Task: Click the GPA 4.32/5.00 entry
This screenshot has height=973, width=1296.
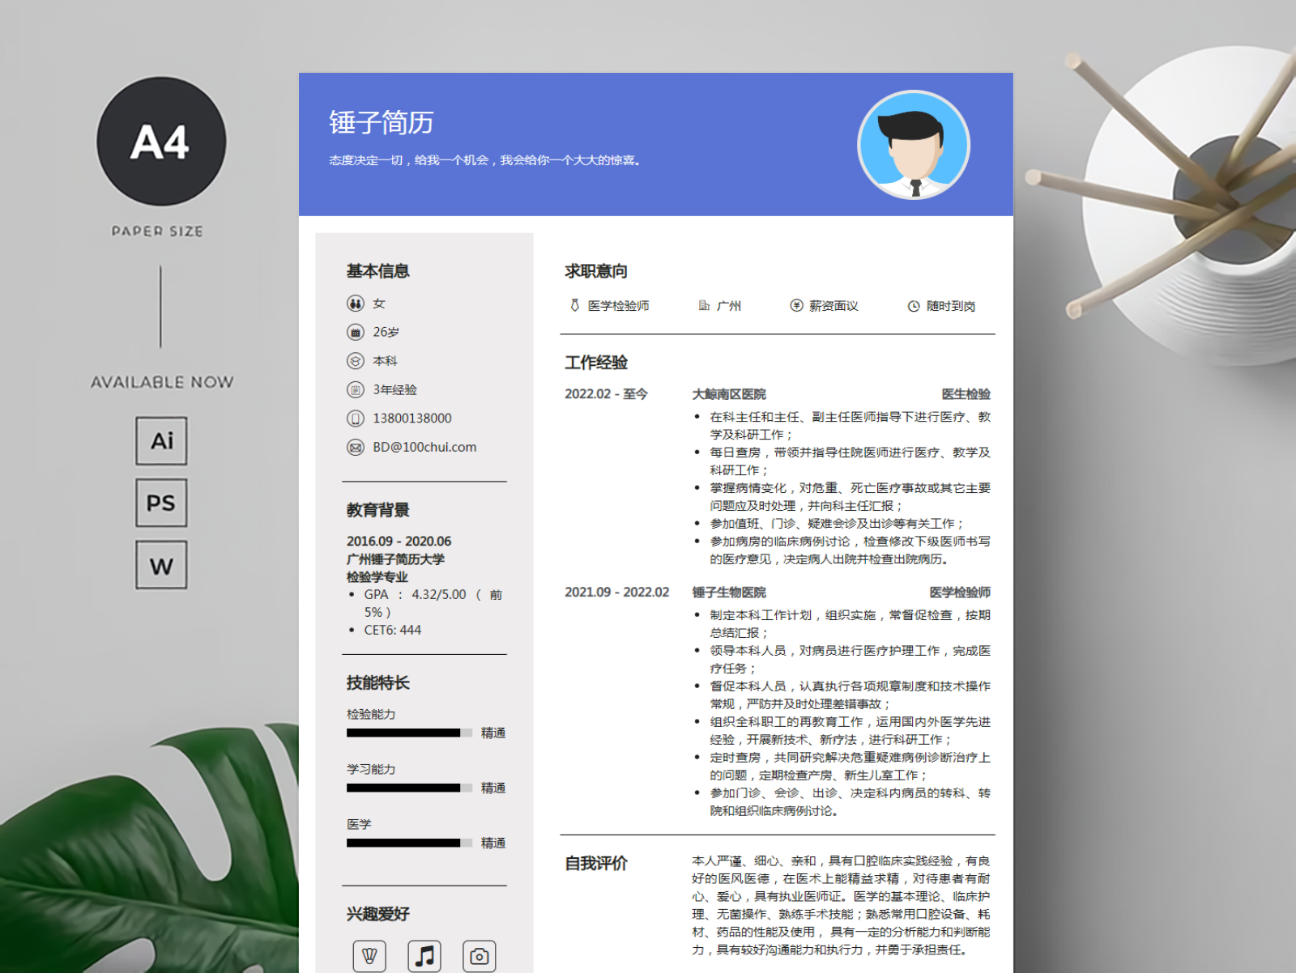Action: coord(433,603)
